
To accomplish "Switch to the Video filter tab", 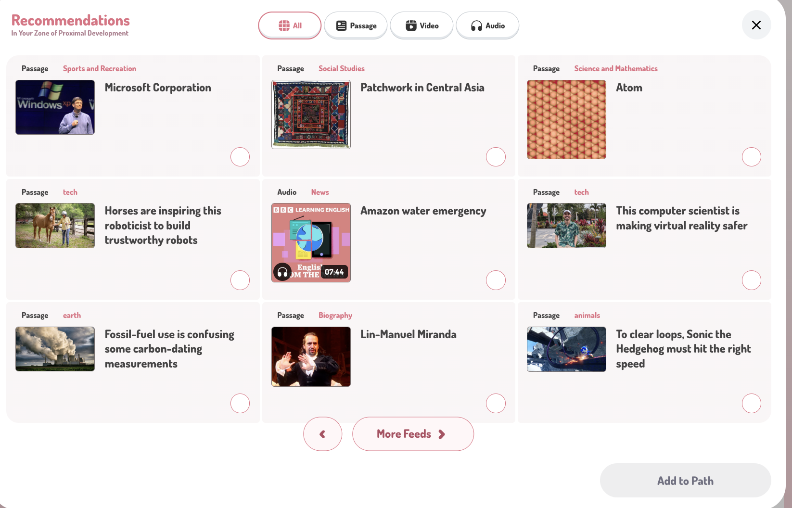I will 422,25.
